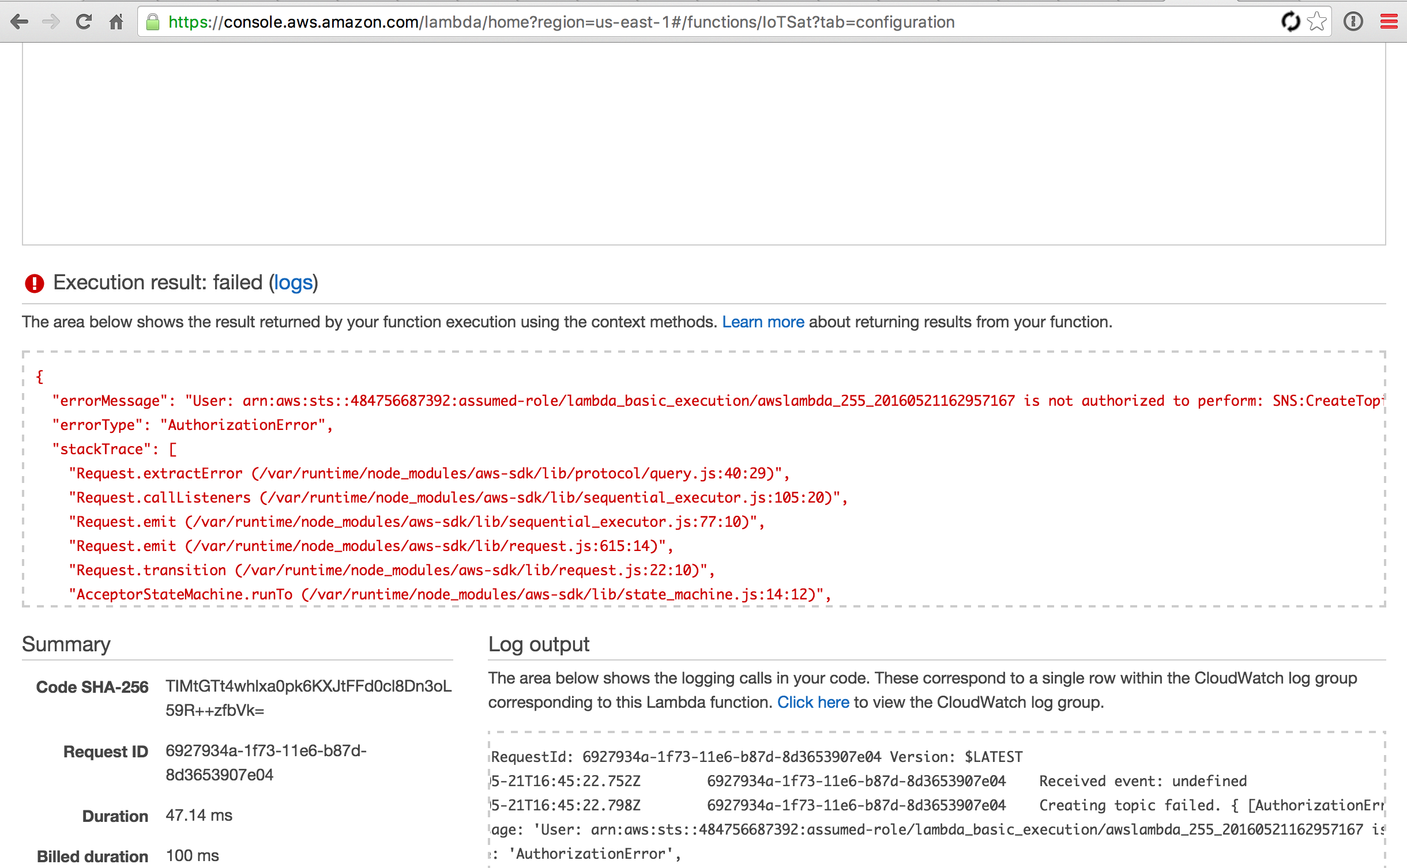The width and height of the screenshot is (1407, 868).
Task: Open the Click here CloudWatch log group link
Action: pos(813,702)
